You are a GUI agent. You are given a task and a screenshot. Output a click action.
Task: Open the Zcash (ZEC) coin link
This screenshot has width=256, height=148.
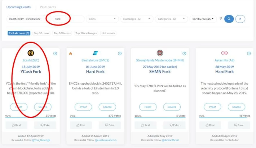pyautogui.click(x=31, y=60)
